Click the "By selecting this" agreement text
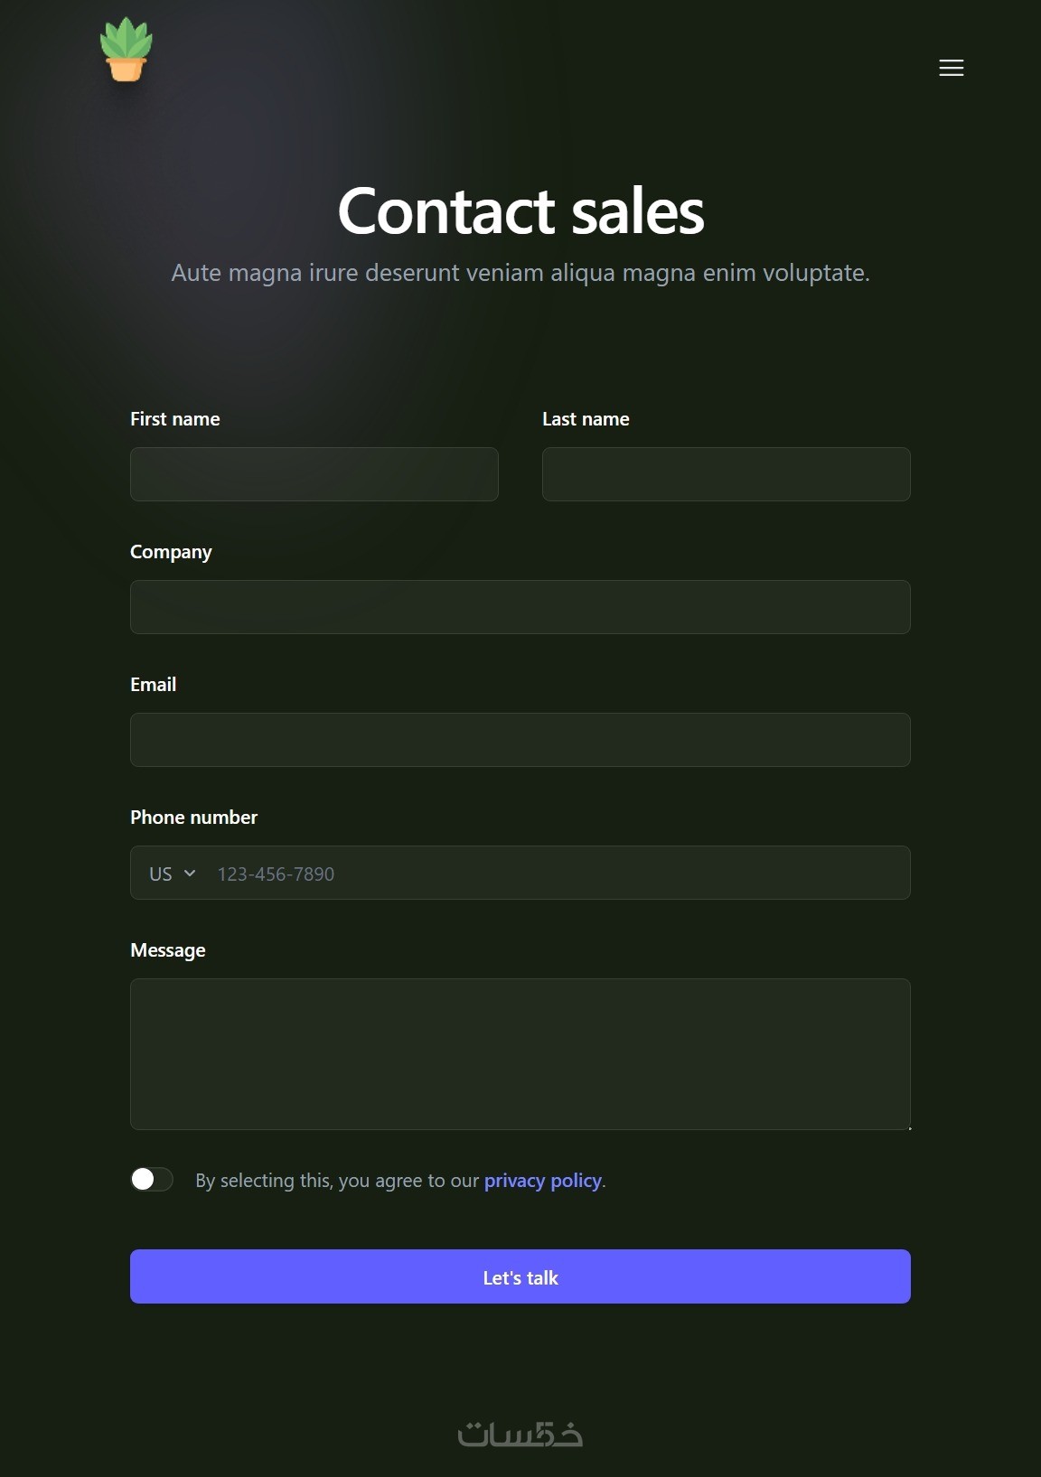Viewport: 1041px width, 1477px height. coord(336,1181)
